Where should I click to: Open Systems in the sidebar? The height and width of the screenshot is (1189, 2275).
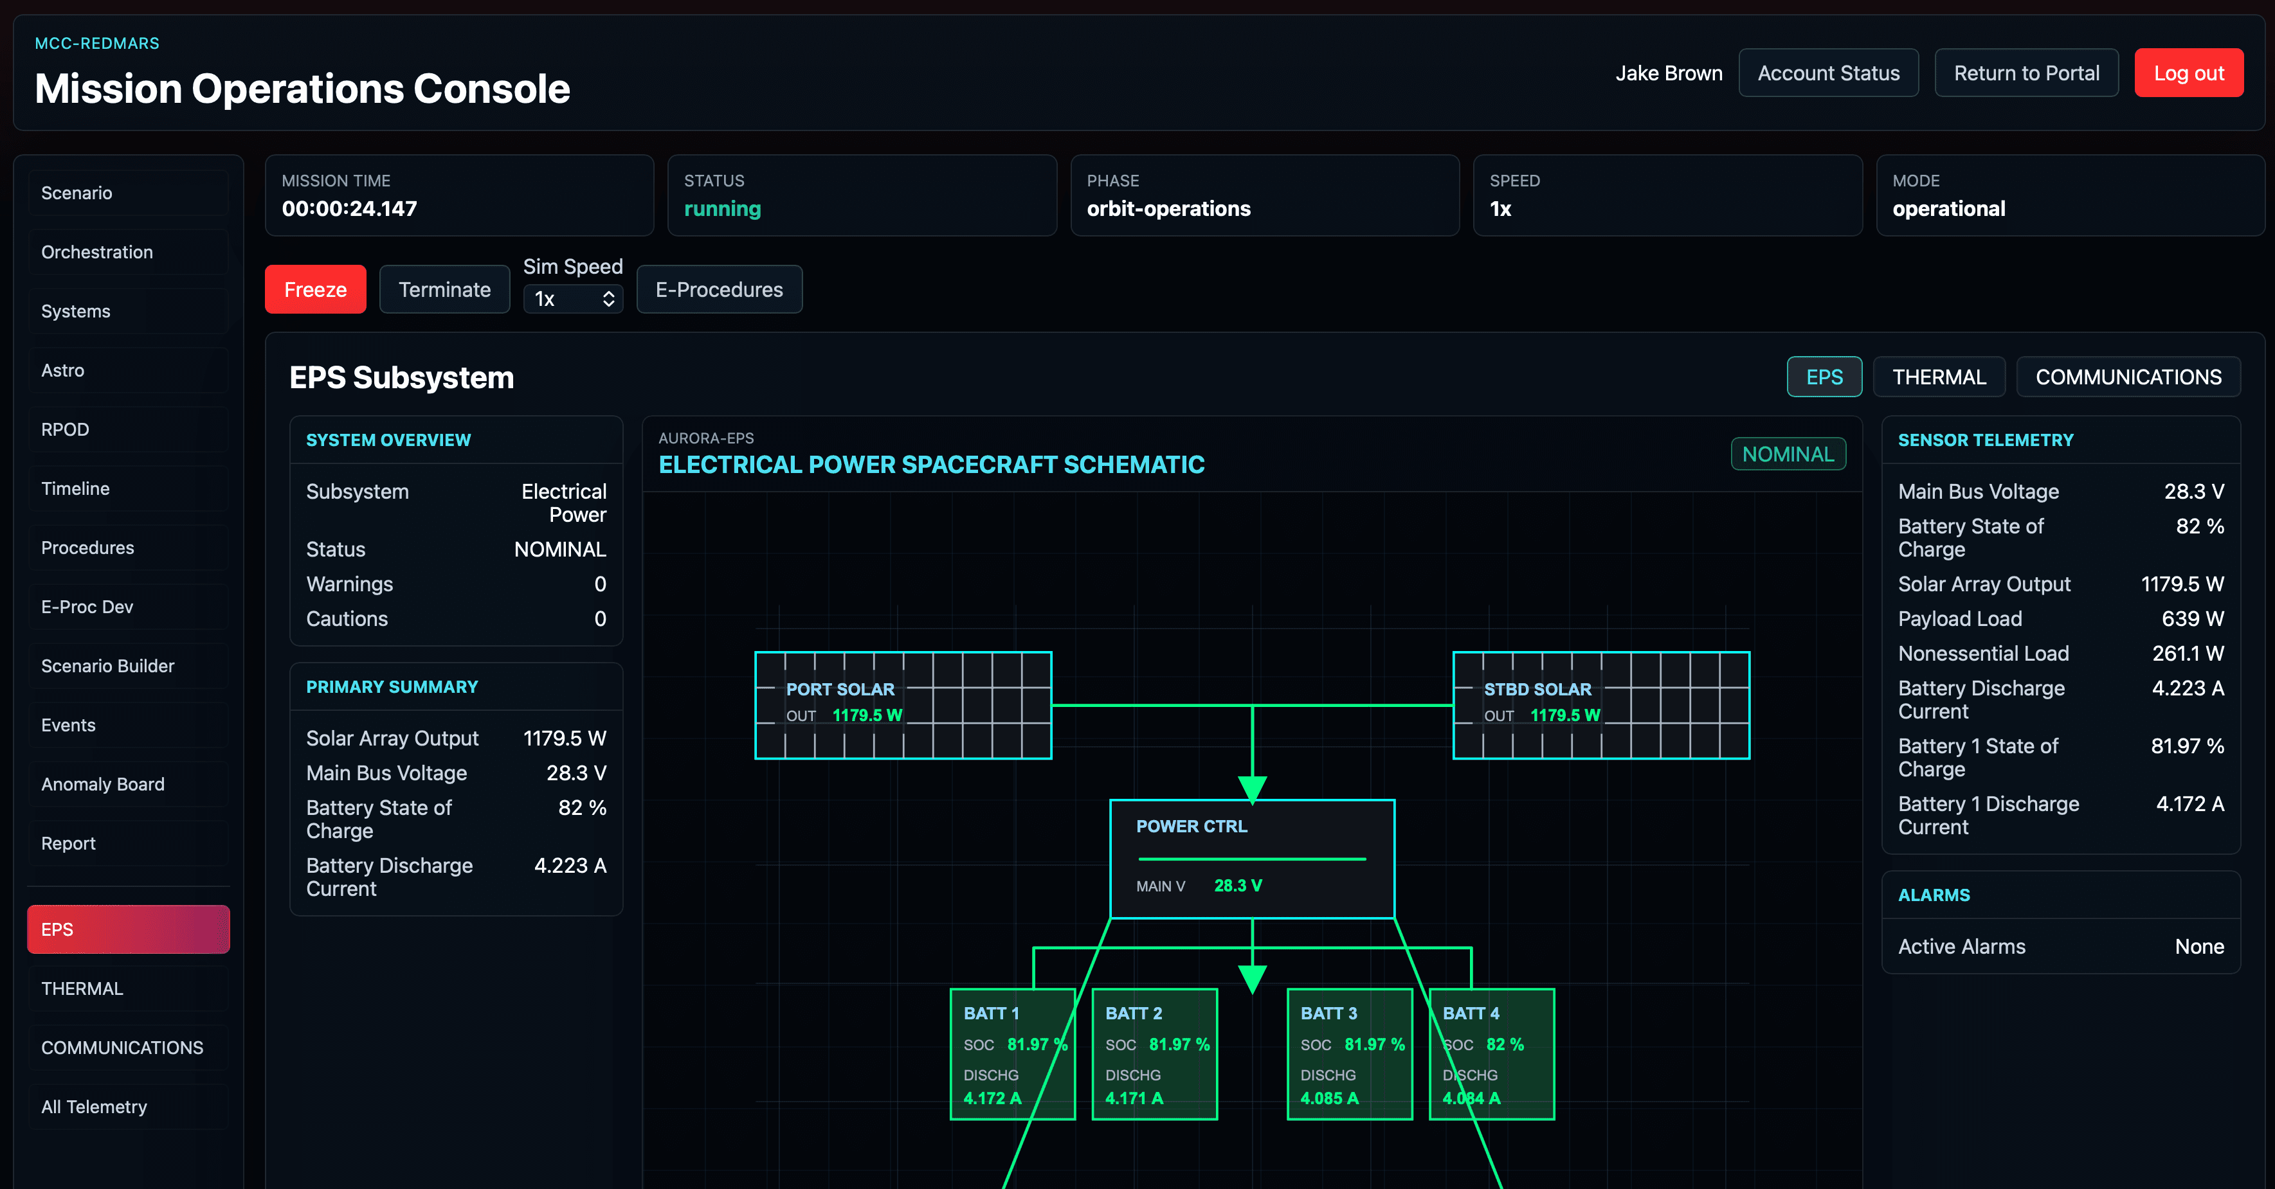pos(128,310)
